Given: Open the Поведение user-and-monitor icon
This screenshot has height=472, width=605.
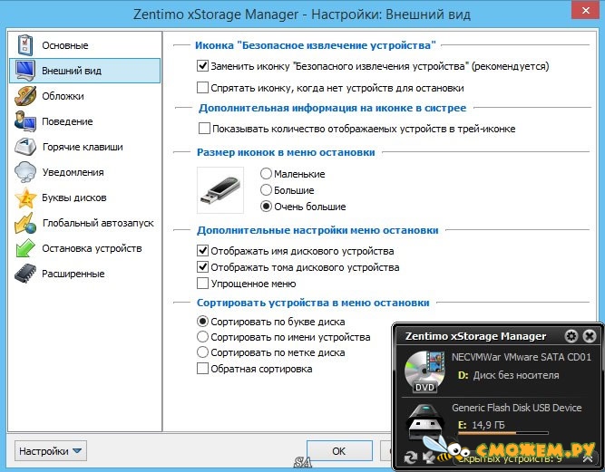Looking at the screenshot, I should pos(25,121).
